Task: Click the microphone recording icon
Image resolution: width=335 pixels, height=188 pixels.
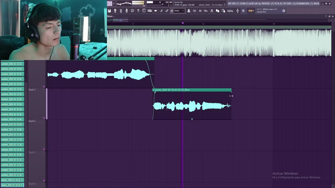Action: coord(127,11)
